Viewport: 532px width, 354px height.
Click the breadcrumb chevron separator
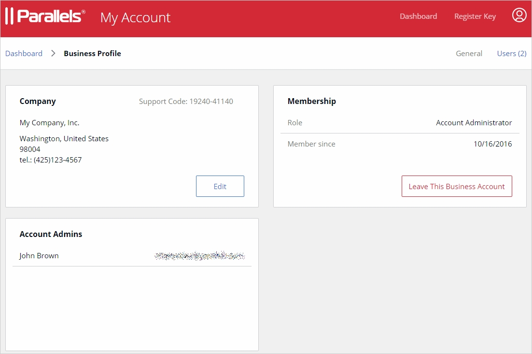53,54
